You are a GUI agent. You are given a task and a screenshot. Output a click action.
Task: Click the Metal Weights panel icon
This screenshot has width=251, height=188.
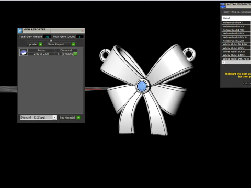(x=223, y=6)
